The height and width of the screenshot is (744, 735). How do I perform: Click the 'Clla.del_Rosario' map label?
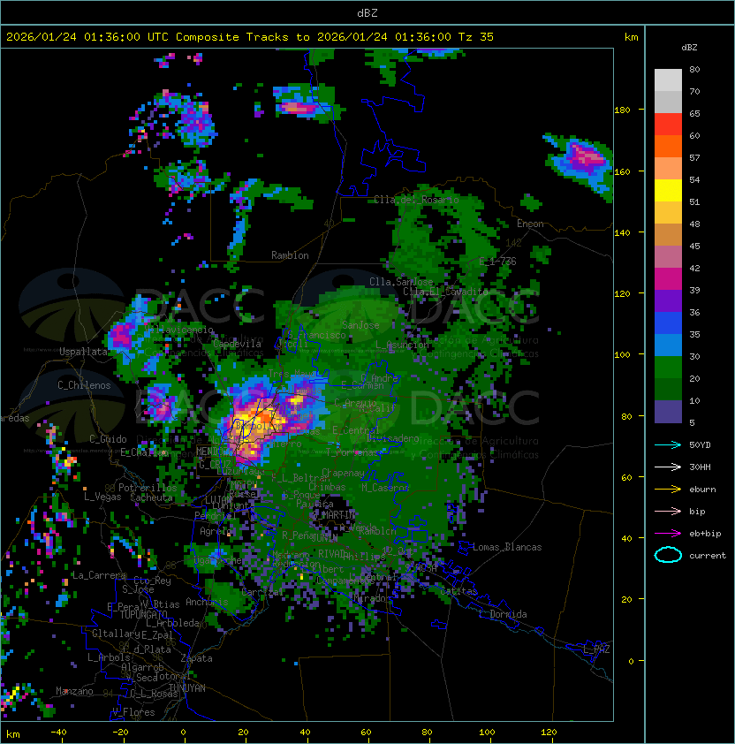416,200
